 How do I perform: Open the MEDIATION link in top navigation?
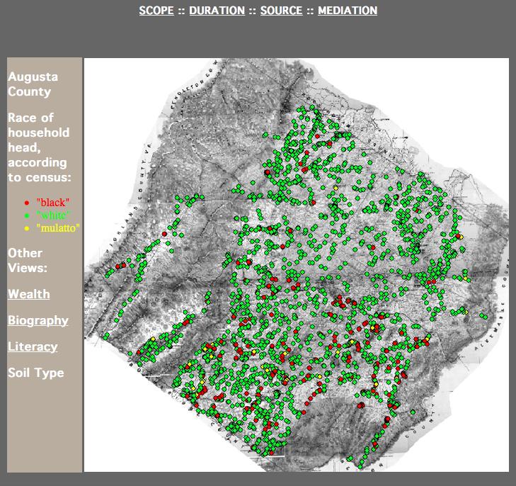click(x=348, y=11)
